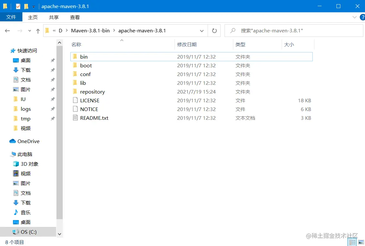Open the bin folder icon

point(75,57)
